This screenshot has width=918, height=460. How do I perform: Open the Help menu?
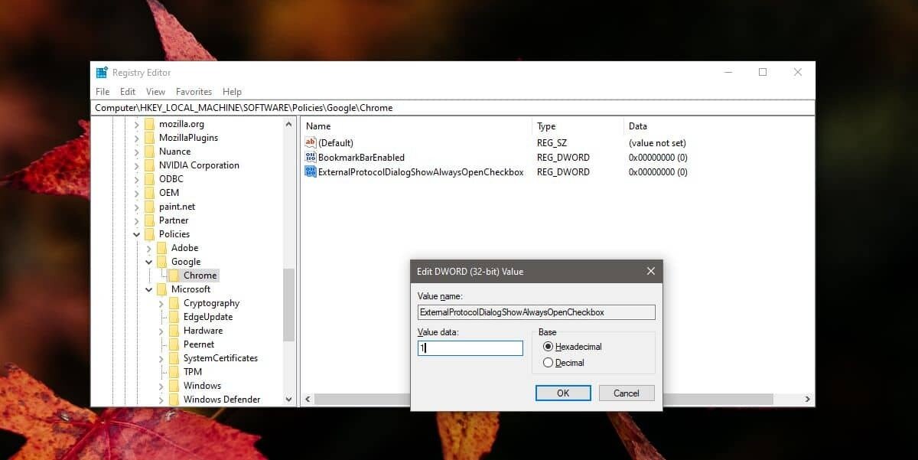tap(232, 92)
